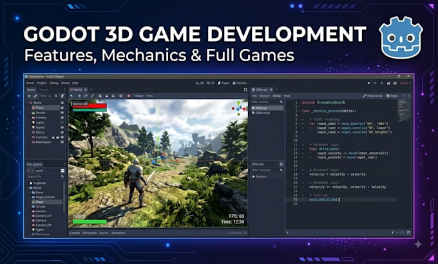Go back with FileSystem left arrow

pos(28,171)
